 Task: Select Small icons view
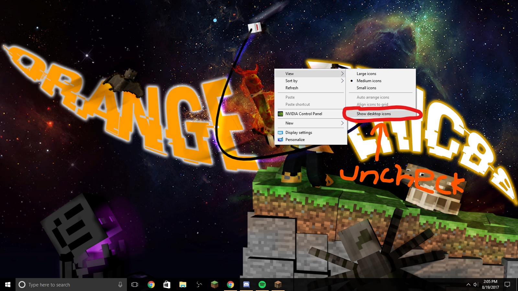[381, 88]
